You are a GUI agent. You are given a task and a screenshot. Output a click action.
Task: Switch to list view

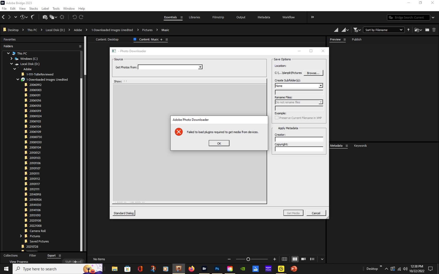tap(312, 259)
